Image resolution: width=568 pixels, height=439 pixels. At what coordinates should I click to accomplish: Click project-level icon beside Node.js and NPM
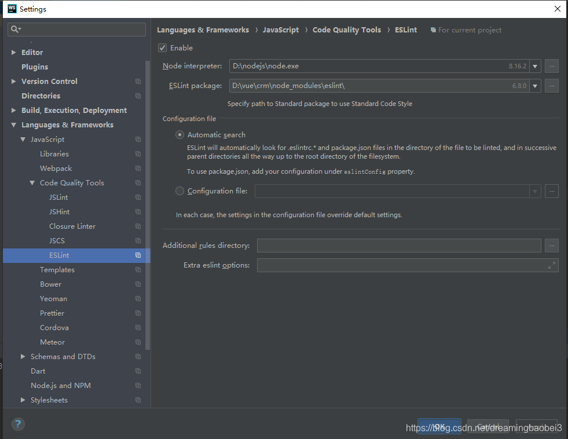click(x=138, y=385)
